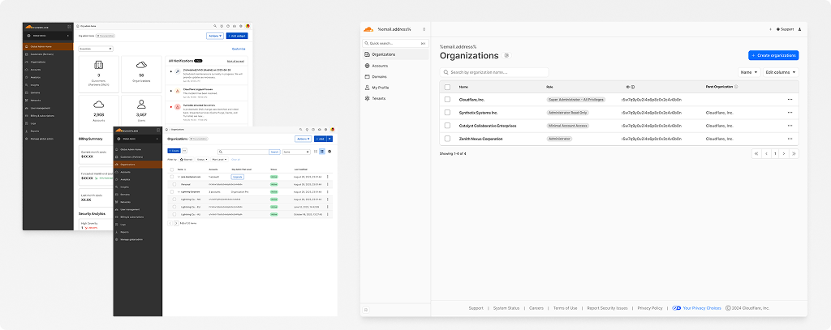This screenshot has height=330, width=831.
Task: Open the Edit columns dropdown
Action: [781, 72]
